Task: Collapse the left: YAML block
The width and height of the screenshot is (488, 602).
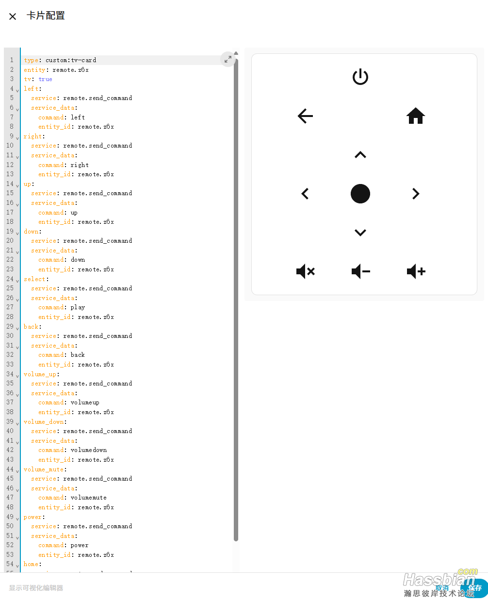Action: tap(17, 90)
